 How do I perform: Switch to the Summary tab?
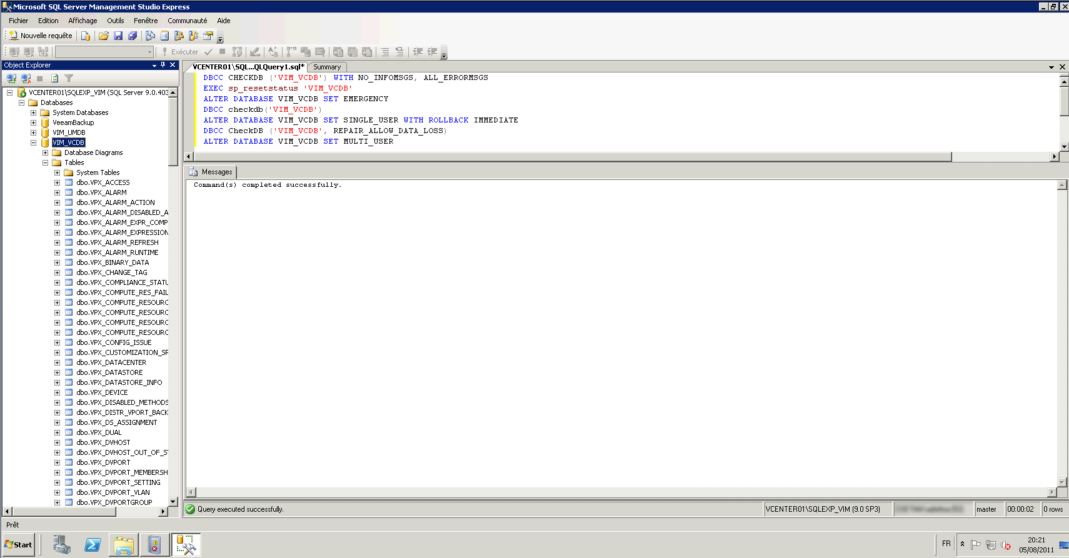[327, 67]
